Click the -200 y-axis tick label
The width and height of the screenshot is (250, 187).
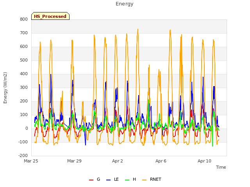pyautogui.click(x=23, y=156)
